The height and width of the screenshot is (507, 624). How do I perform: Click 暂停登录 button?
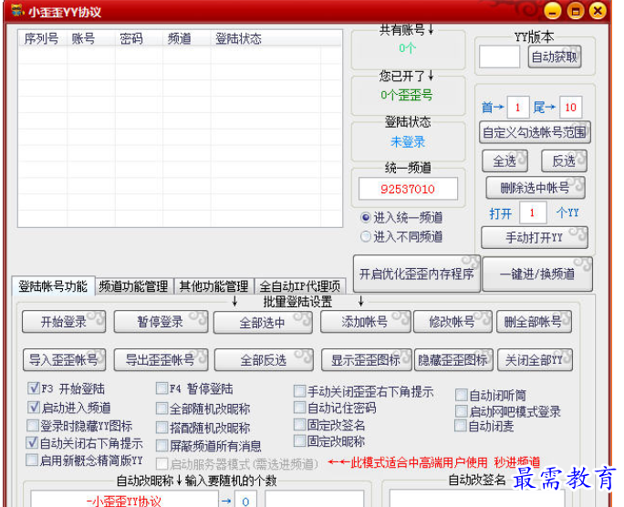coord(161,322)
